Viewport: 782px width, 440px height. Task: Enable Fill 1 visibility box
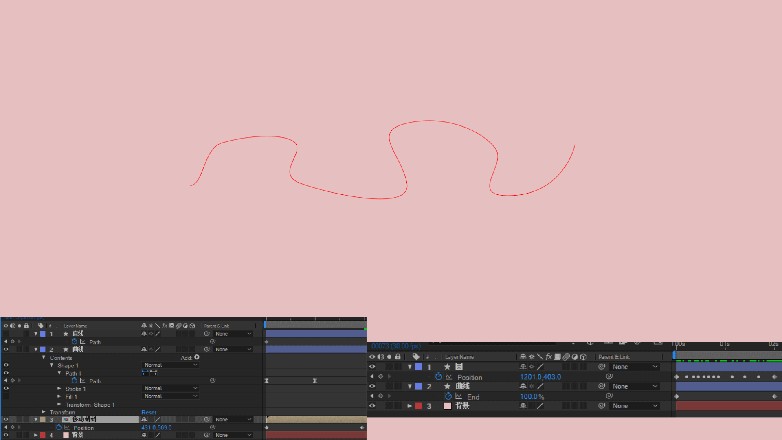(6, 396)
